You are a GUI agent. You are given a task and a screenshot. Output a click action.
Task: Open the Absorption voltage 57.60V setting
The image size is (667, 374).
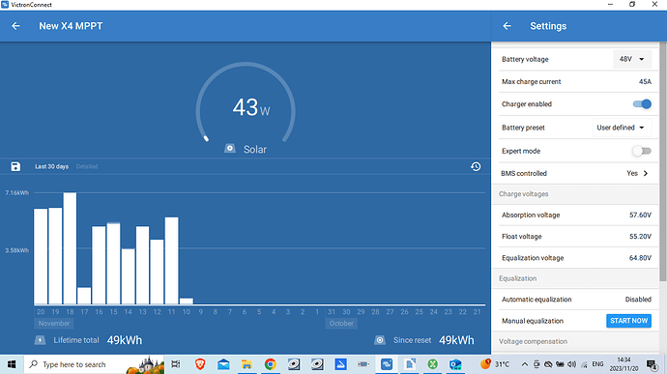[576, 215]
